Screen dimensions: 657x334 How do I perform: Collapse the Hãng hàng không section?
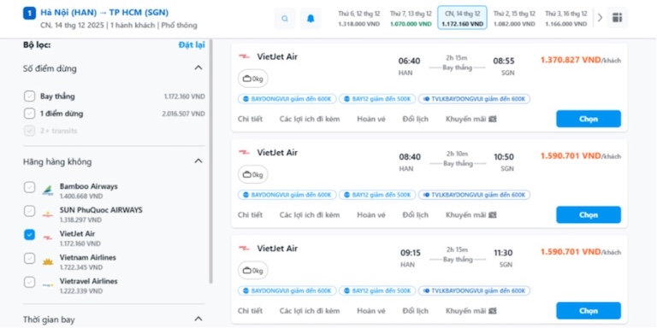point(198,161)
